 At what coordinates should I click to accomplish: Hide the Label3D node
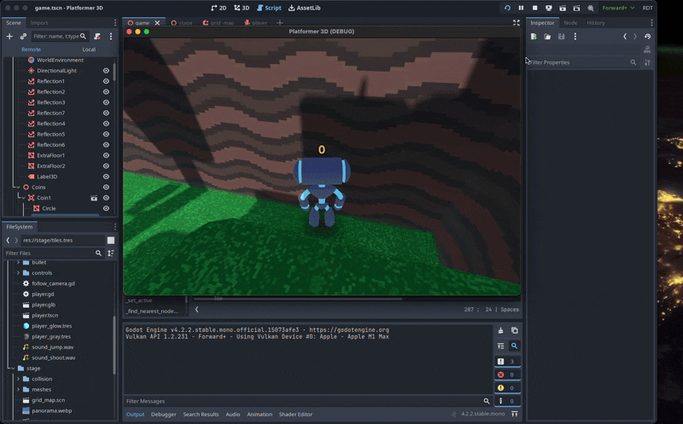point(107,177)
